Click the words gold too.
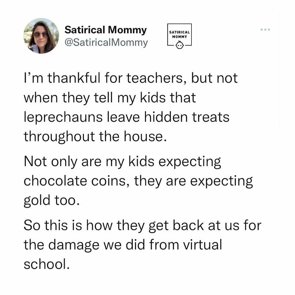 (x=51, y=201)
